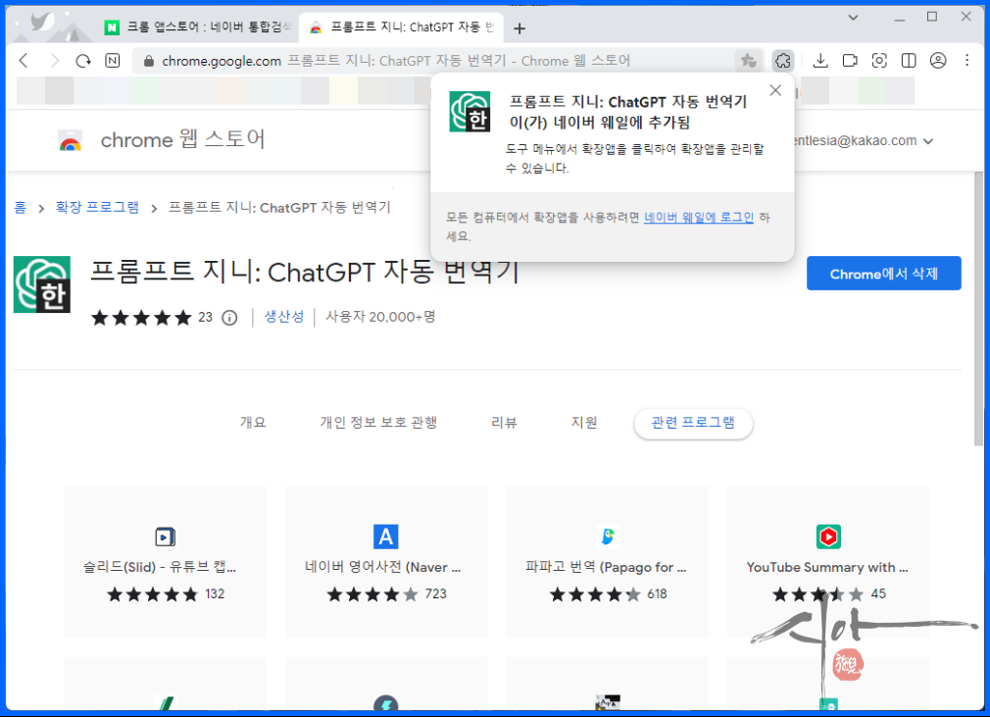This screenshot has width=990, height=717.
Task: Click the YouTube Summary red play icon
Action: click(x=828, y=537)
